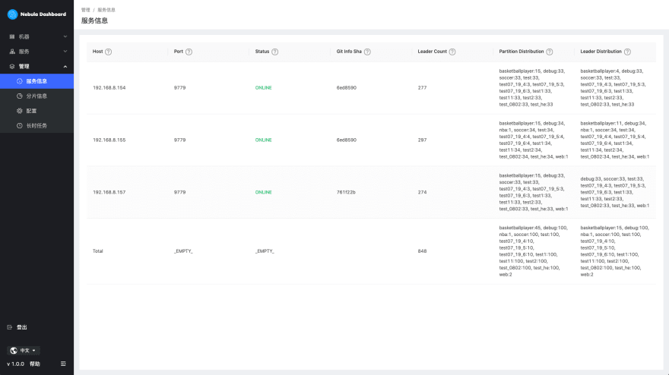
Task: Click the 服务信息 page heading
Action: pyautogui.click(x=94, y=20)
